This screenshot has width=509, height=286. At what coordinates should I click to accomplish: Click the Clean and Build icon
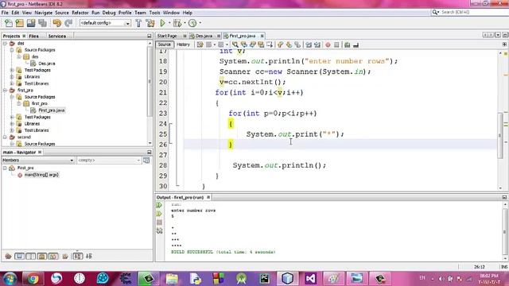tap(150, 23)
